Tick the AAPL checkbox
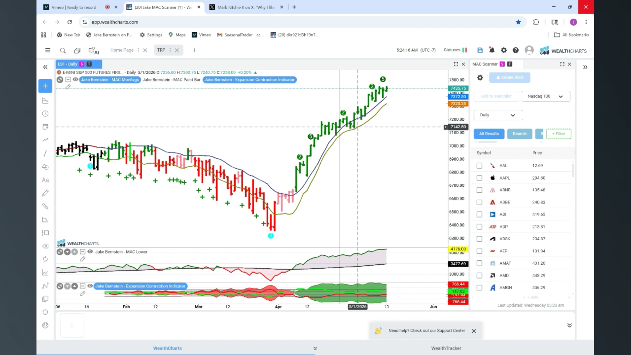This screenshot has height=355, width=631. [x=479, y=178]
